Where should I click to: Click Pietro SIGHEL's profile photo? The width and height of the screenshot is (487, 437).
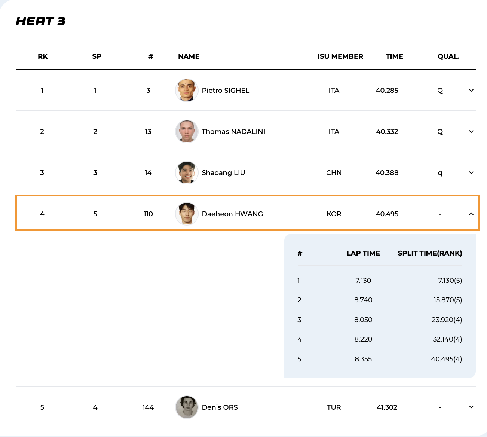click(187, 90)
